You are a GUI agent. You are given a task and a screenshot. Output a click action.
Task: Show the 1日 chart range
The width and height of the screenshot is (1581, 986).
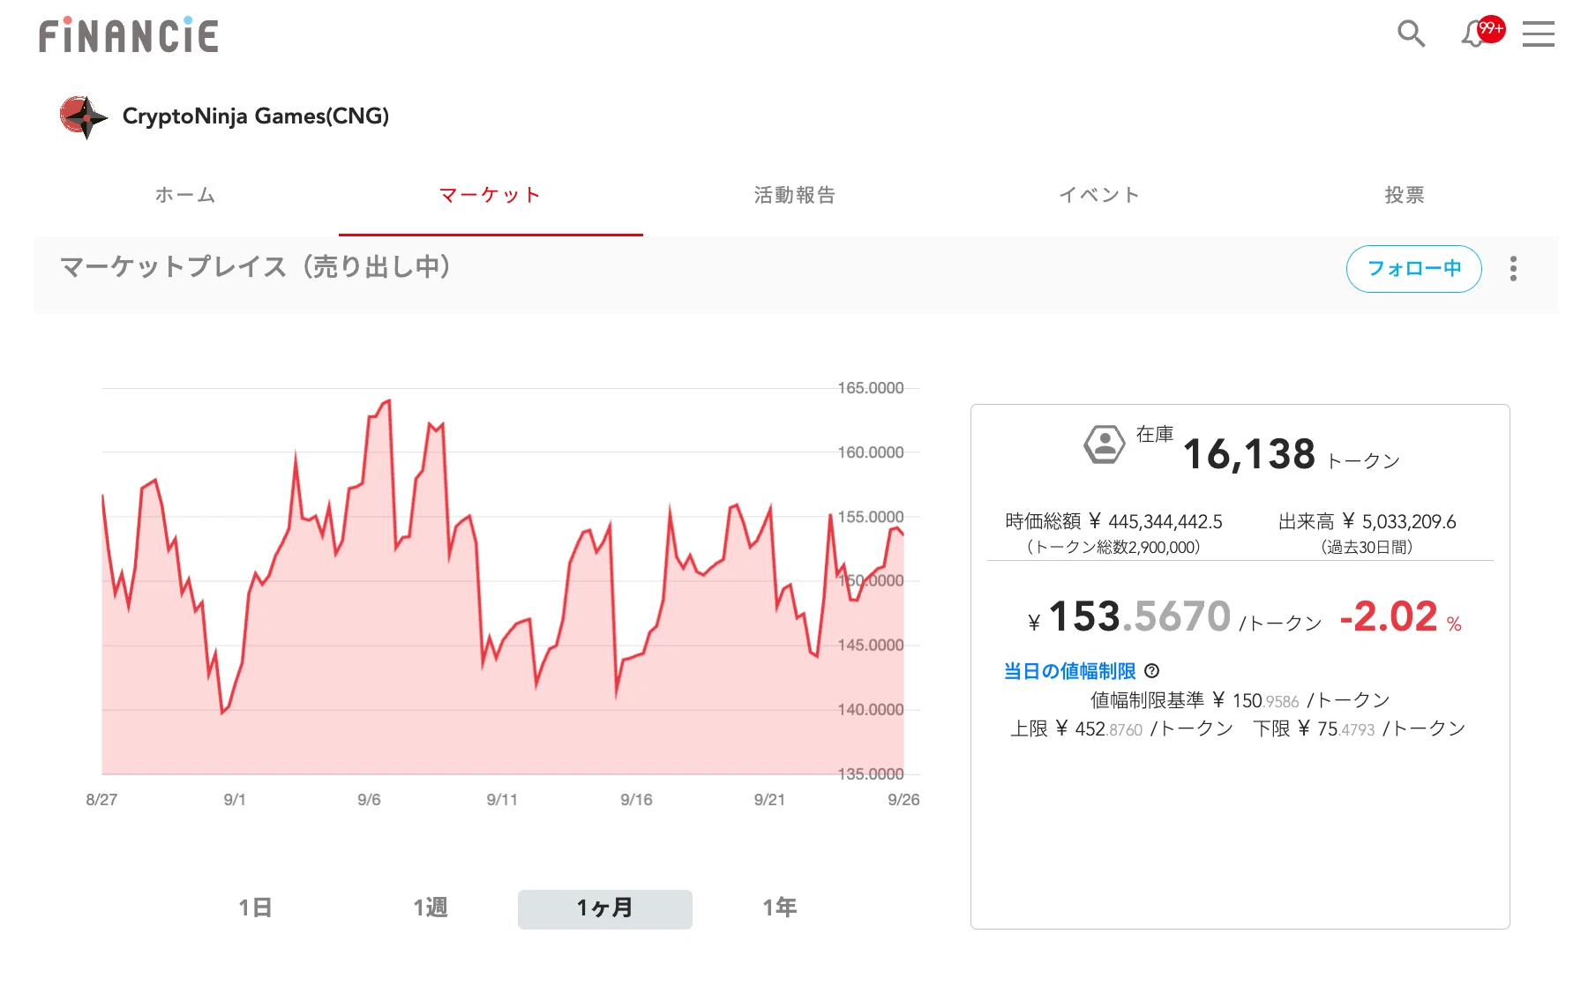click(x=255, y=908)
